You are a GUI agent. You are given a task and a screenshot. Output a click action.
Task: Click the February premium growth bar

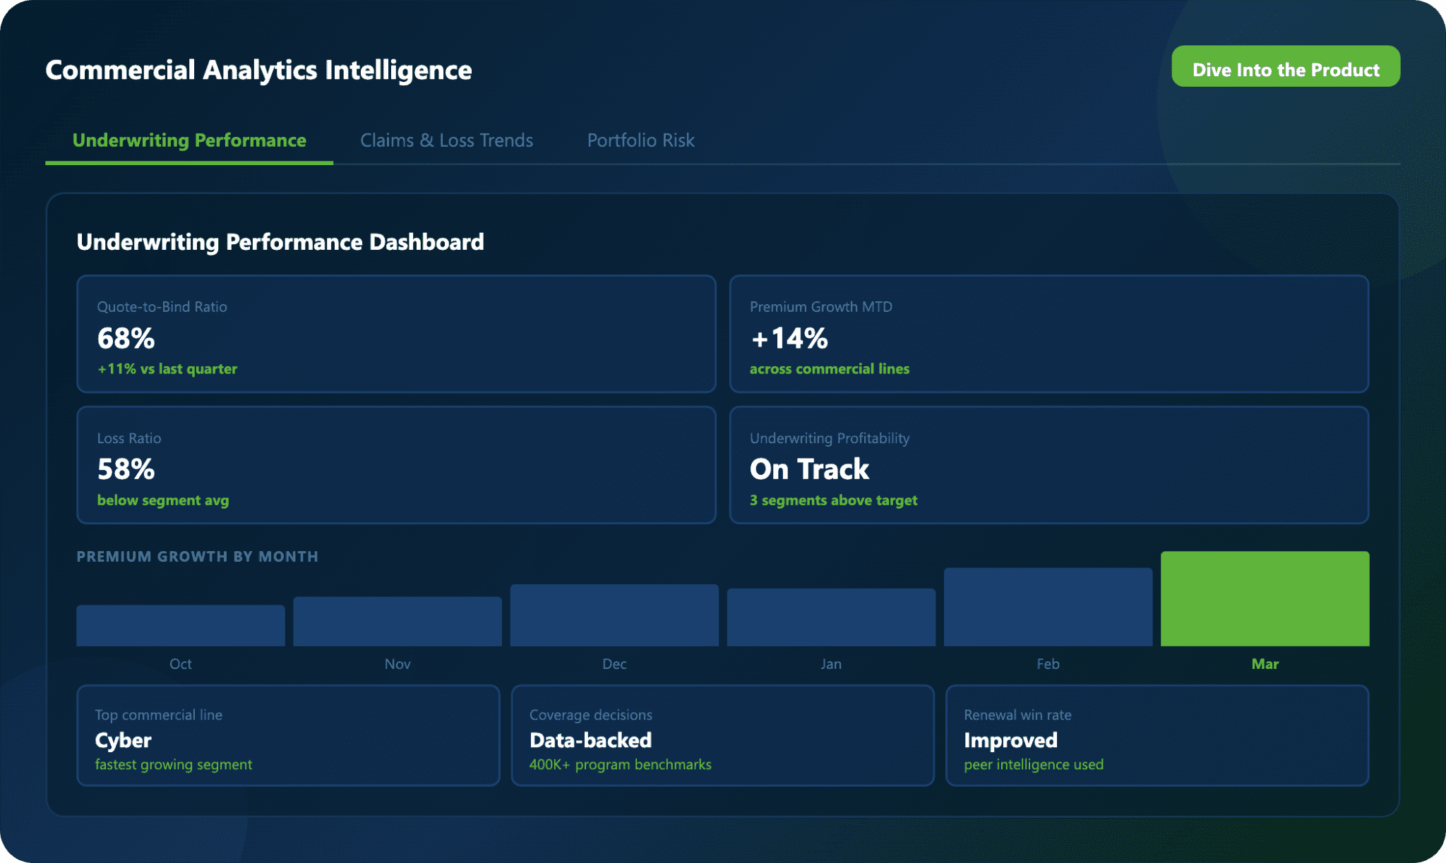pyautogui.click(x=1048, y=607)
